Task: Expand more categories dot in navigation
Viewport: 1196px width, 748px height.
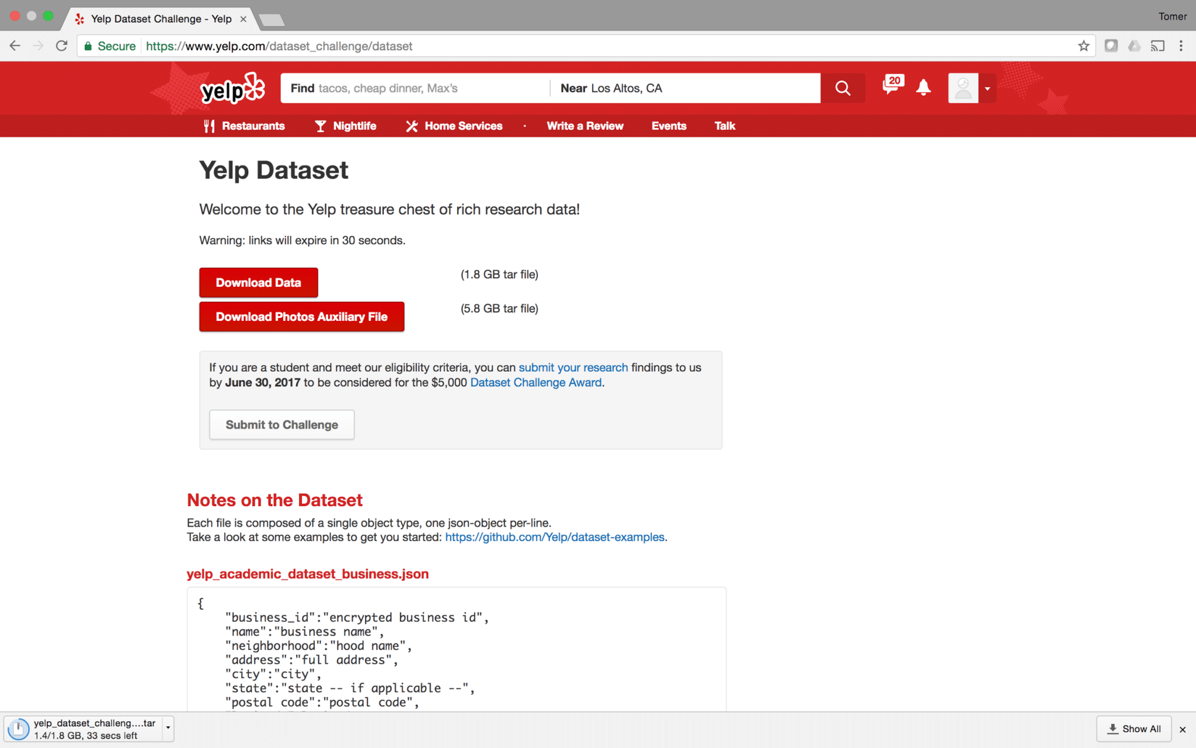Action: pyautogui.click(x=524, y=126)
